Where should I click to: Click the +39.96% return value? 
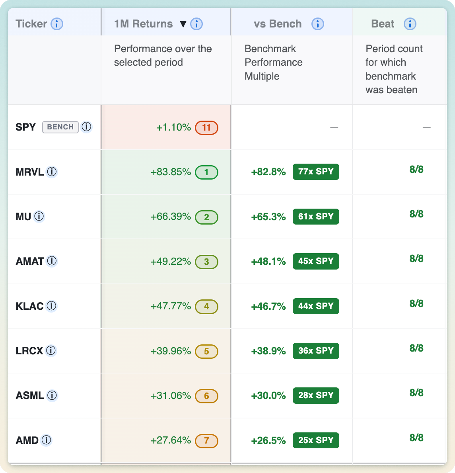point(171,351)
